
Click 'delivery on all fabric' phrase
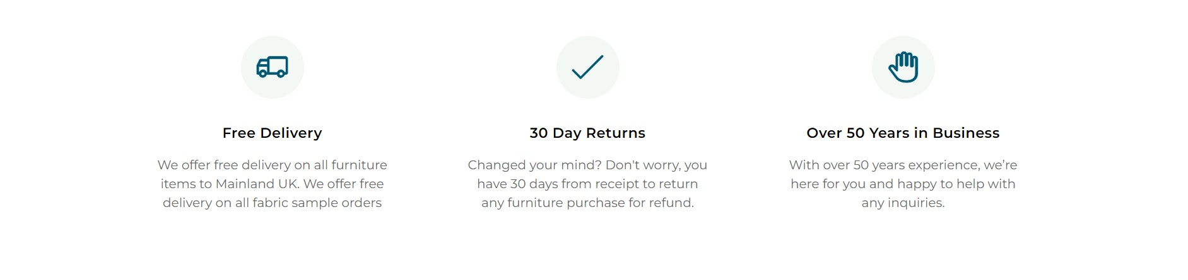225,203
